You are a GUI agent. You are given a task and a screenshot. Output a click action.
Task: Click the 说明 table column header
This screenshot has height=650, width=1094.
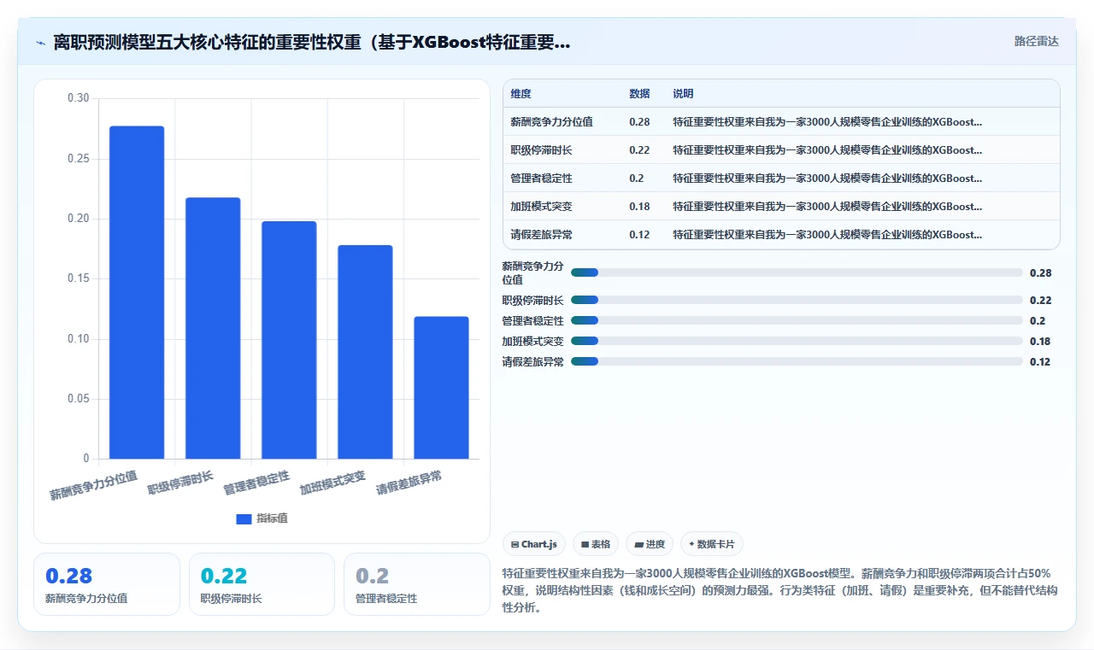(683, 94)
